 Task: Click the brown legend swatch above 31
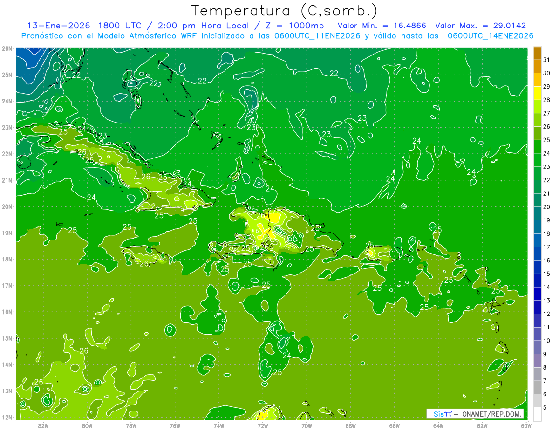[537, 53]
